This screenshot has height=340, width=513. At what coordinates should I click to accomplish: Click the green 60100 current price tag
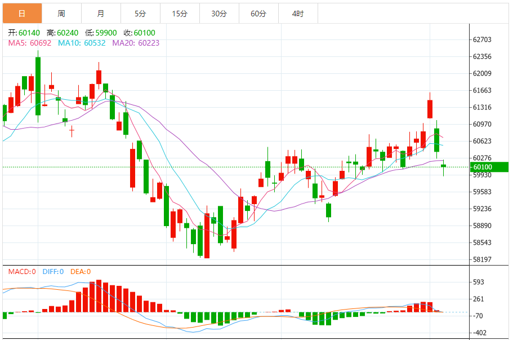[x=489, y=167]
